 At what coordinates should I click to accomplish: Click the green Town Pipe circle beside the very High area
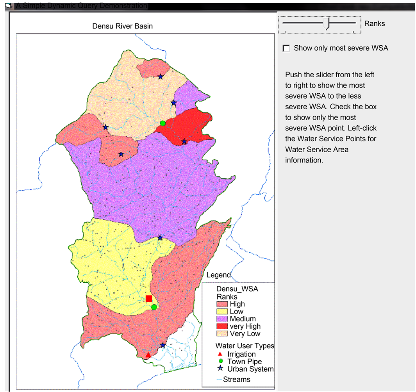pos(163,123)
